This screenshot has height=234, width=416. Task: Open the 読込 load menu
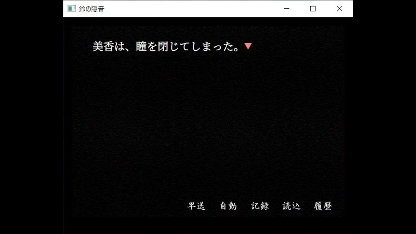pyautogui.click(x=291, y=206)
